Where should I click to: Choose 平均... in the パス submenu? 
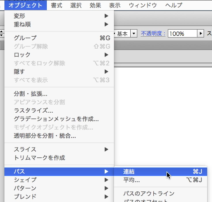point(161,180)
